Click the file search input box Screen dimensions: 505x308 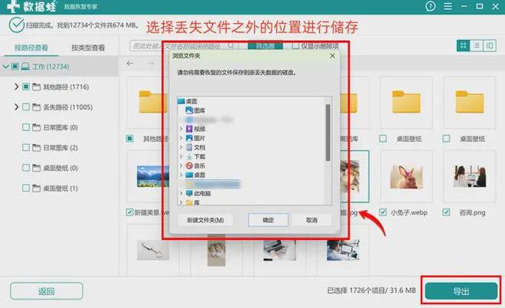[x=184, y=46]
